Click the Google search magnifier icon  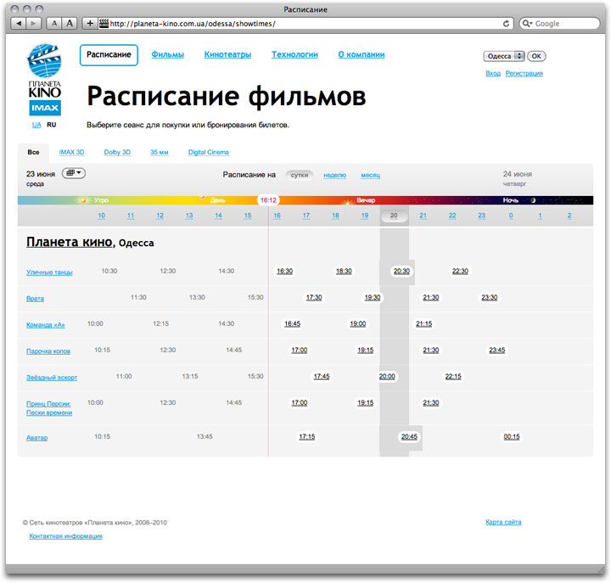coord(528,24)
